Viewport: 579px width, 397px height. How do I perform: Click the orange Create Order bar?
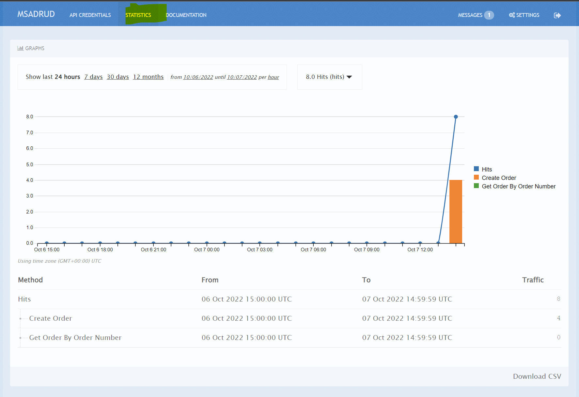coord(456,211)
